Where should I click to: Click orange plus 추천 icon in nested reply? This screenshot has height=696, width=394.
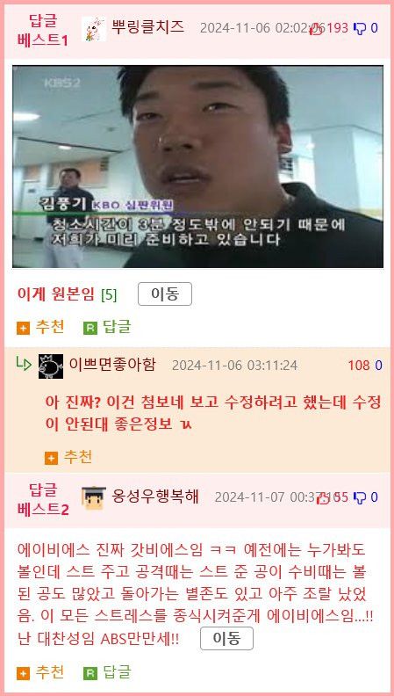52,458
